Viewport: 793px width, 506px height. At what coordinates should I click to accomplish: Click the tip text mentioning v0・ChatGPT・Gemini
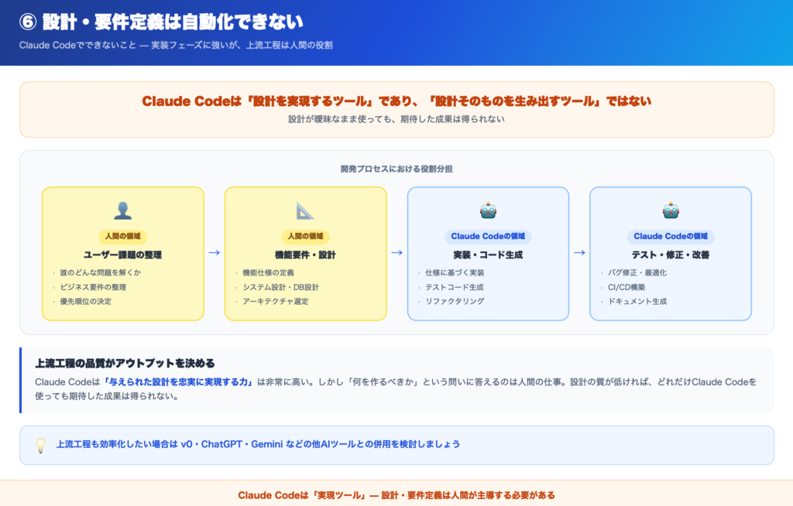click(x=258, y=444)
